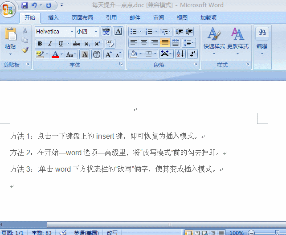Toggle character shading icon

tap(85, 54)
